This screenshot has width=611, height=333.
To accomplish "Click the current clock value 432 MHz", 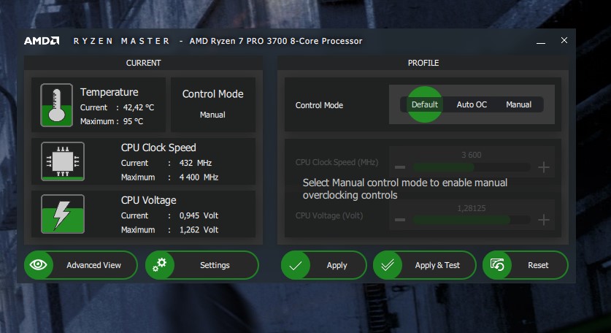I will tap(196, 163).
